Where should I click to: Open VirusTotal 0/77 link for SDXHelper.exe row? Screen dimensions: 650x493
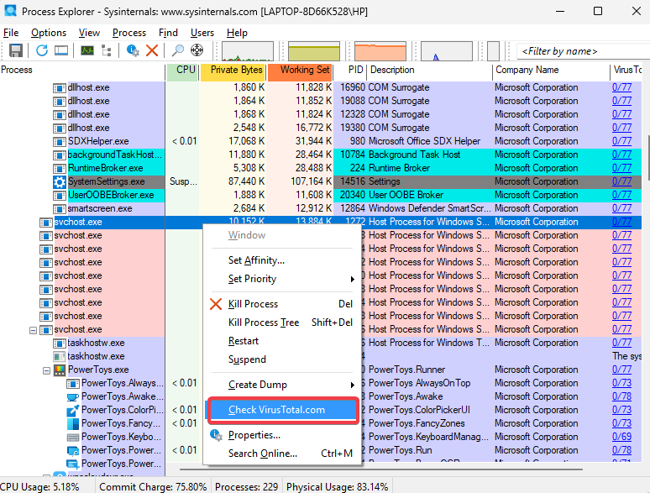pos(621,141)
